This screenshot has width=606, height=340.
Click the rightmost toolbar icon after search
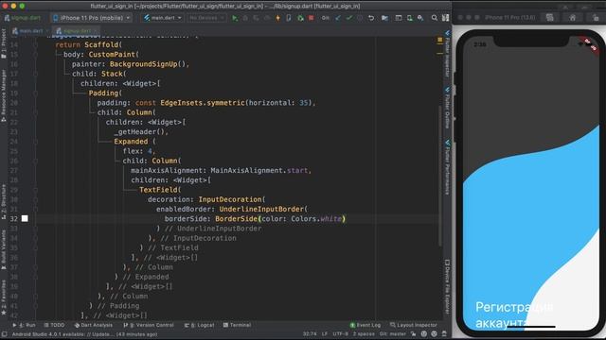(x=446, y=18)
